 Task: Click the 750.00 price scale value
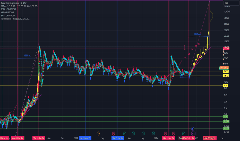click(x=227, y=18)
